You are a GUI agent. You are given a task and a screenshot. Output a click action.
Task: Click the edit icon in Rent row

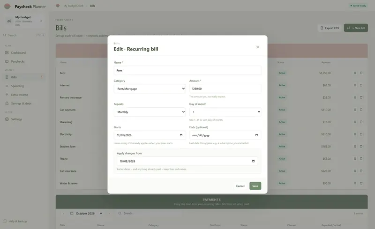pos(355,73)
